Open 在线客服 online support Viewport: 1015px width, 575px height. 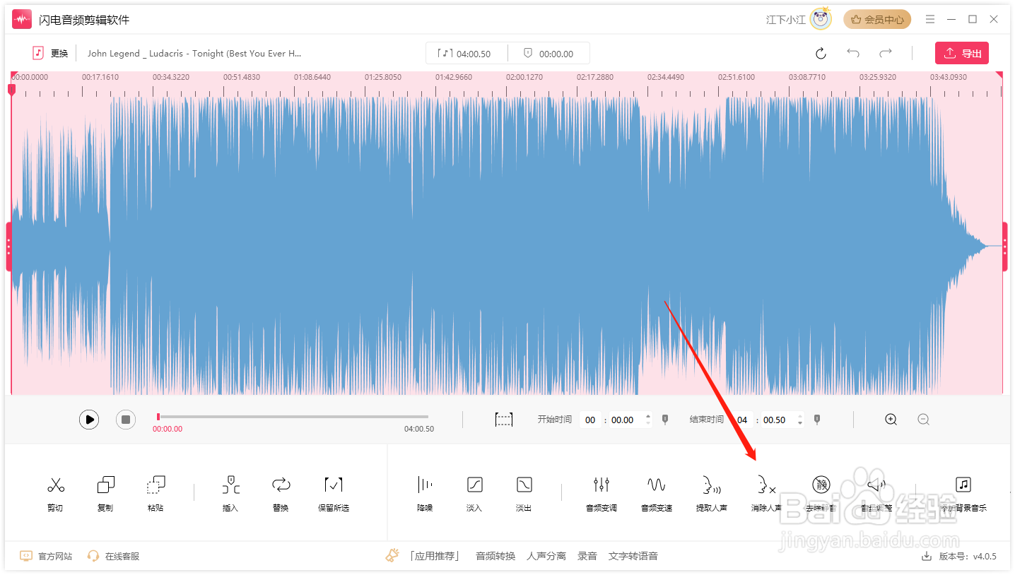tap(113, 556)
